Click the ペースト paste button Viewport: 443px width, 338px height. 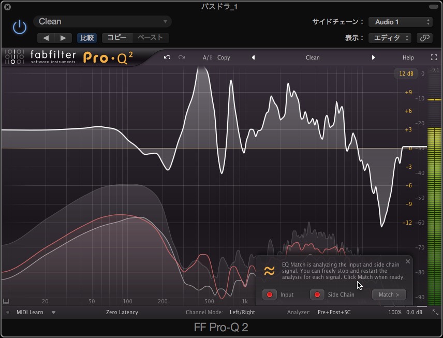tap(150, 38)
